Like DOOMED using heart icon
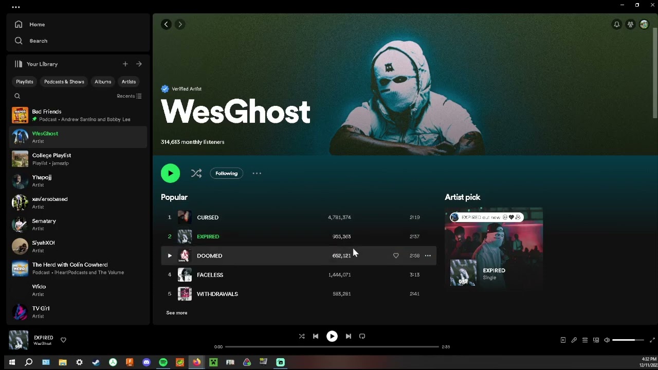This screenshot has width=658, height=370. [x=396, y=255]
